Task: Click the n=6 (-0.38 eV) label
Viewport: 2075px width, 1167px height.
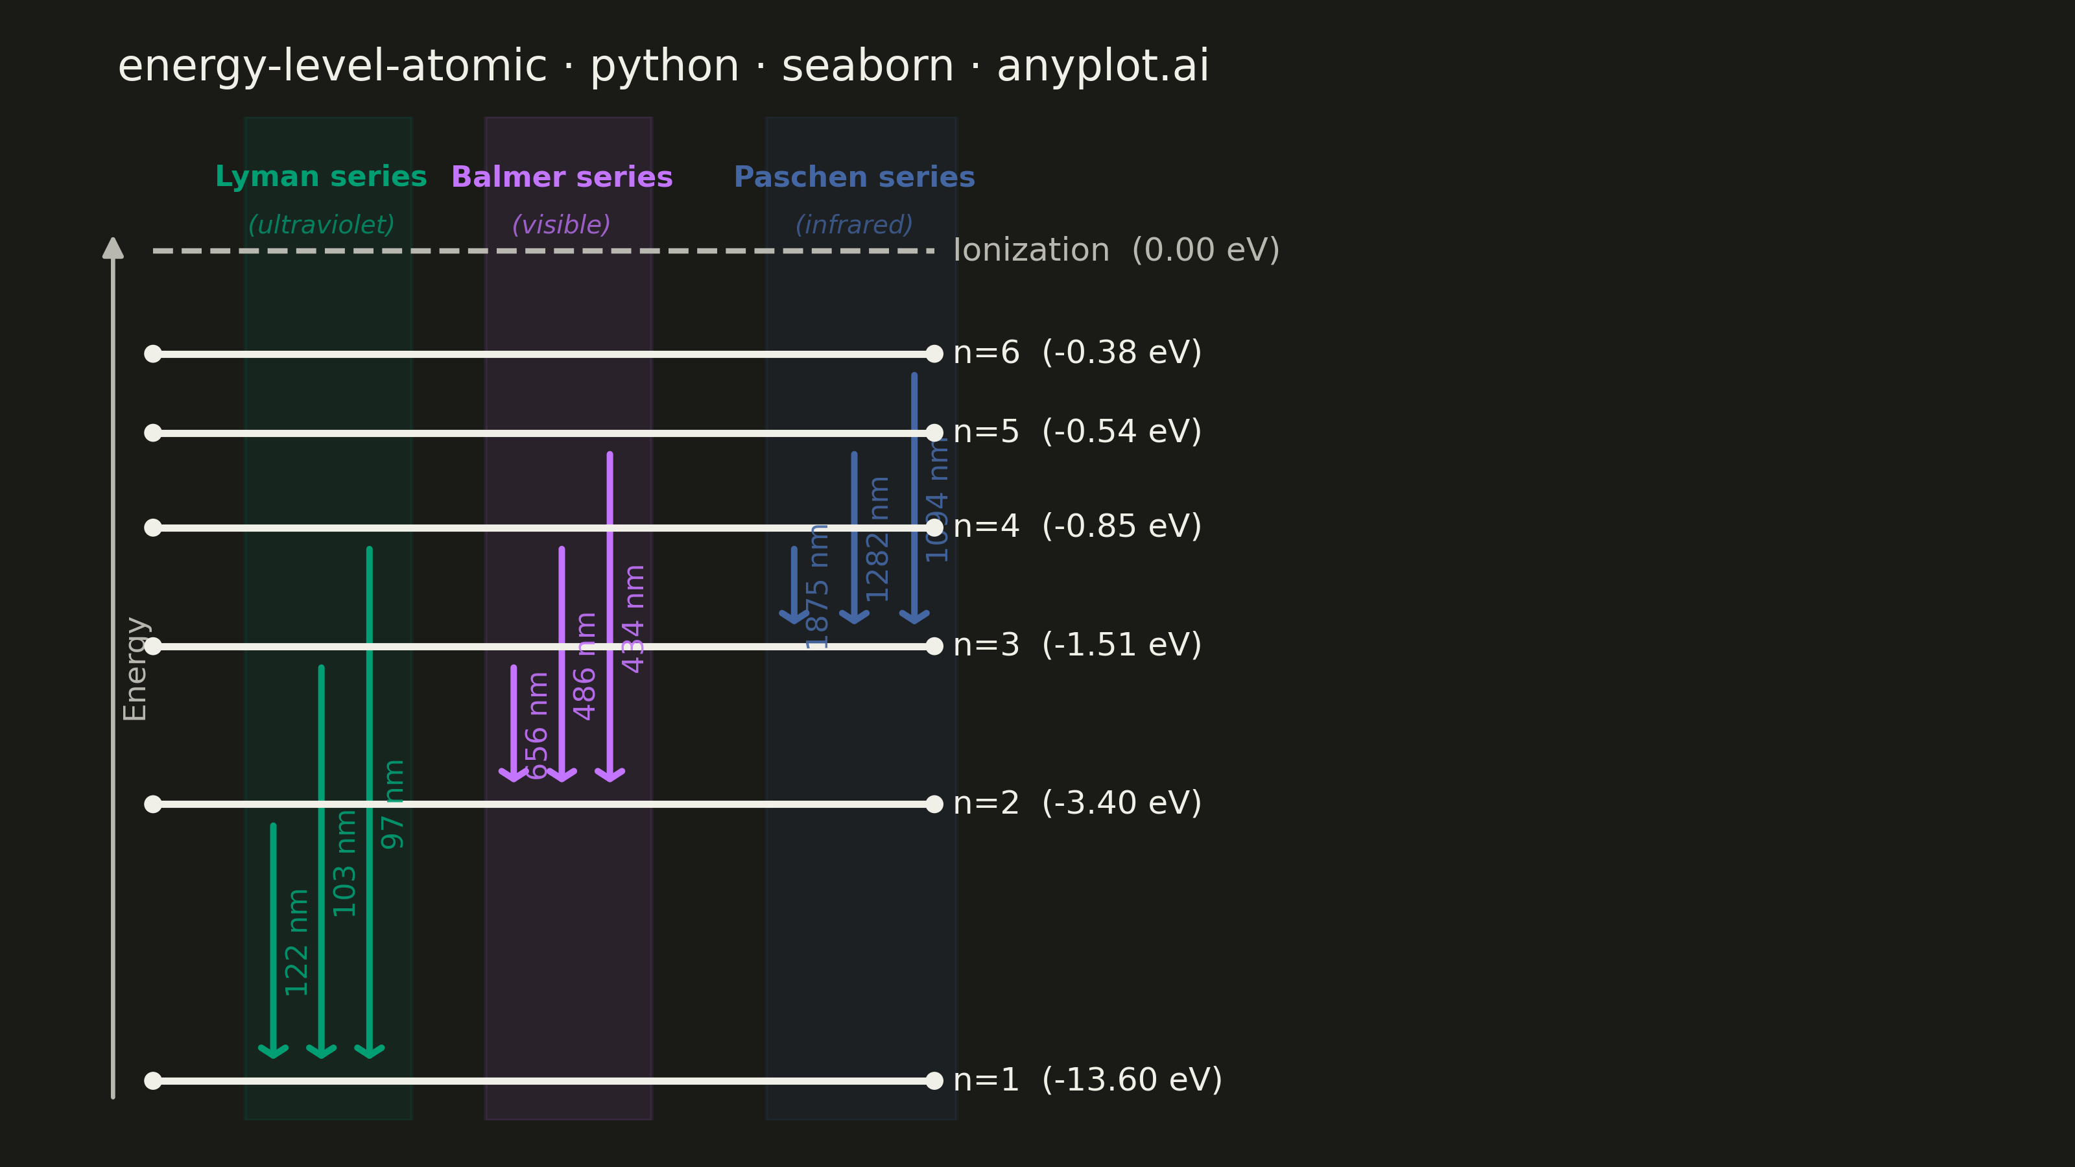Action: click(1077, 353)
